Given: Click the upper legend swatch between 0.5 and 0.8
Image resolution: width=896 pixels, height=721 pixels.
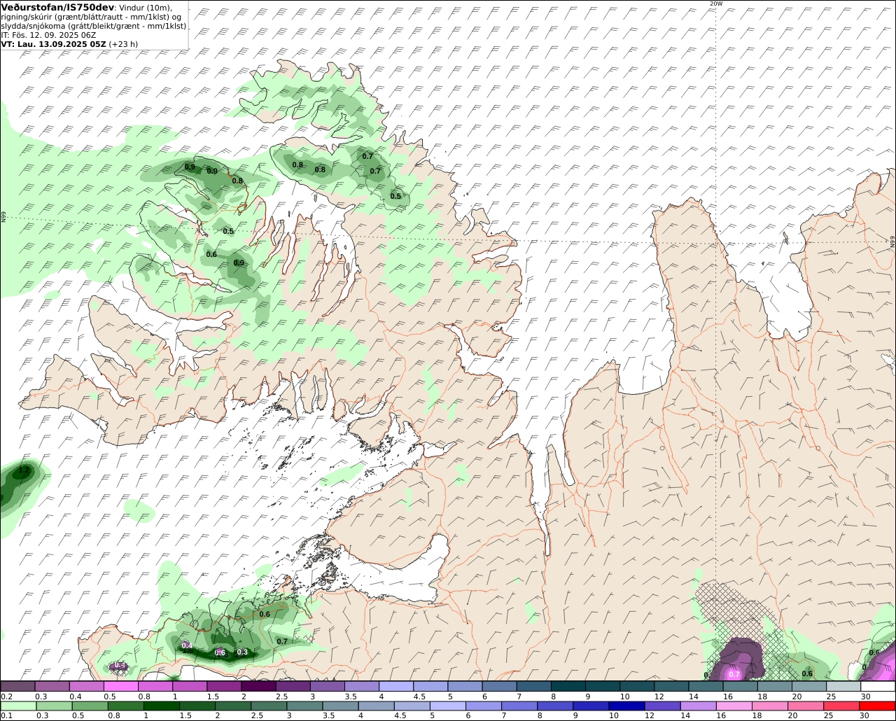Looking at the screenshot, I should pos(120,686).
